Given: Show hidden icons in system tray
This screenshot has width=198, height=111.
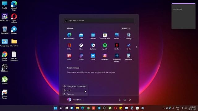Looking at the screenshot, I should click(164, 108).
